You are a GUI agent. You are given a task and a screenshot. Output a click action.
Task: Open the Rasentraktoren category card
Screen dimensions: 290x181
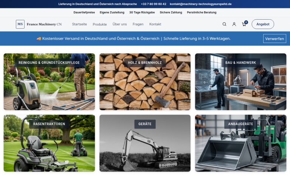point(49,143)
